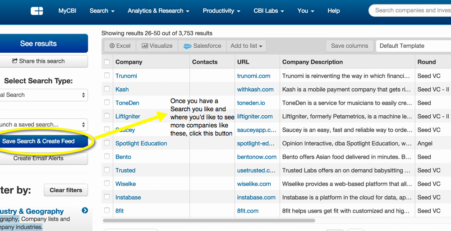Open the LiftIgniter company link

click(128, 116)
